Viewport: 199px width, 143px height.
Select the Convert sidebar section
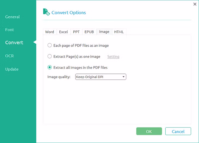tap(14, 42)
